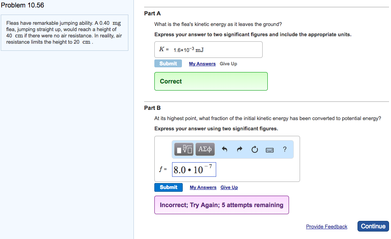Viewport: 391px width, 239px height.
Task: Click the Incorrect Try Again notification
Action: coord(221,205)
